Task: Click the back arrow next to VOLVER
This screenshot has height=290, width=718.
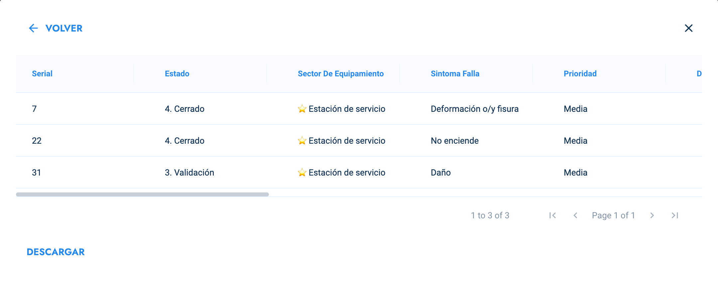Action: [33, 28]
